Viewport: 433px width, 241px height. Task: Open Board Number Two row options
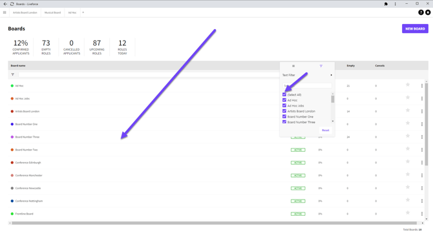click(x=422, y=150)
